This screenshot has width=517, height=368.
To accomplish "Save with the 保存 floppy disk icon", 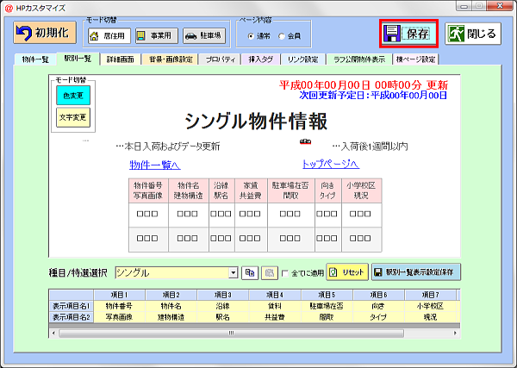I will coord(392,34).
